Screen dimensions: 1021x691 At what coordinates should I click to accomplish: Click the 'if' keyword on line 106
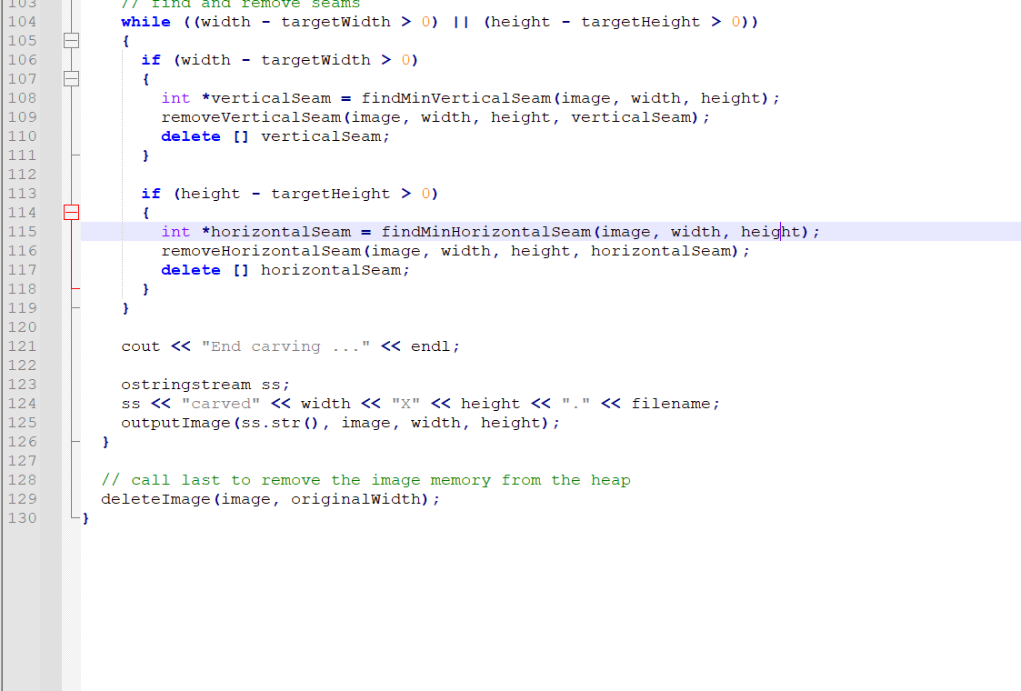(x=151, y=60)
